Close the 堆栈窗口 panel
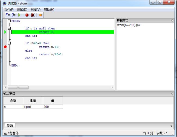The width and height of the screenshot is (177, 137). (172, 20)
